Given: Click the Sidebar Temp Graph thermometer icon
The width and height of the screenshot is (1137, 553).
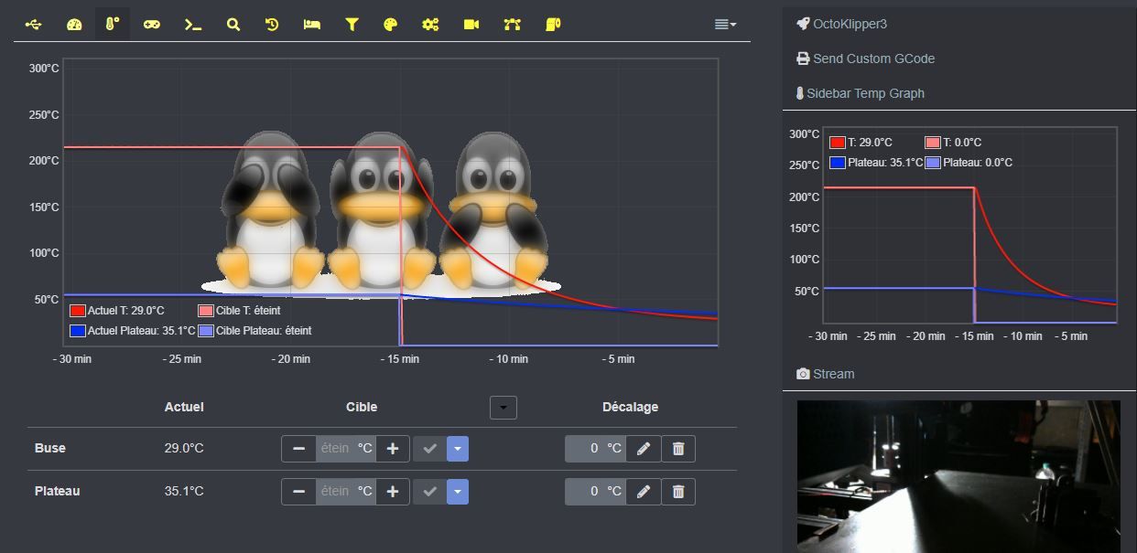Looking at the screenshot, I should pyautogui.click(x=799, y=93).
